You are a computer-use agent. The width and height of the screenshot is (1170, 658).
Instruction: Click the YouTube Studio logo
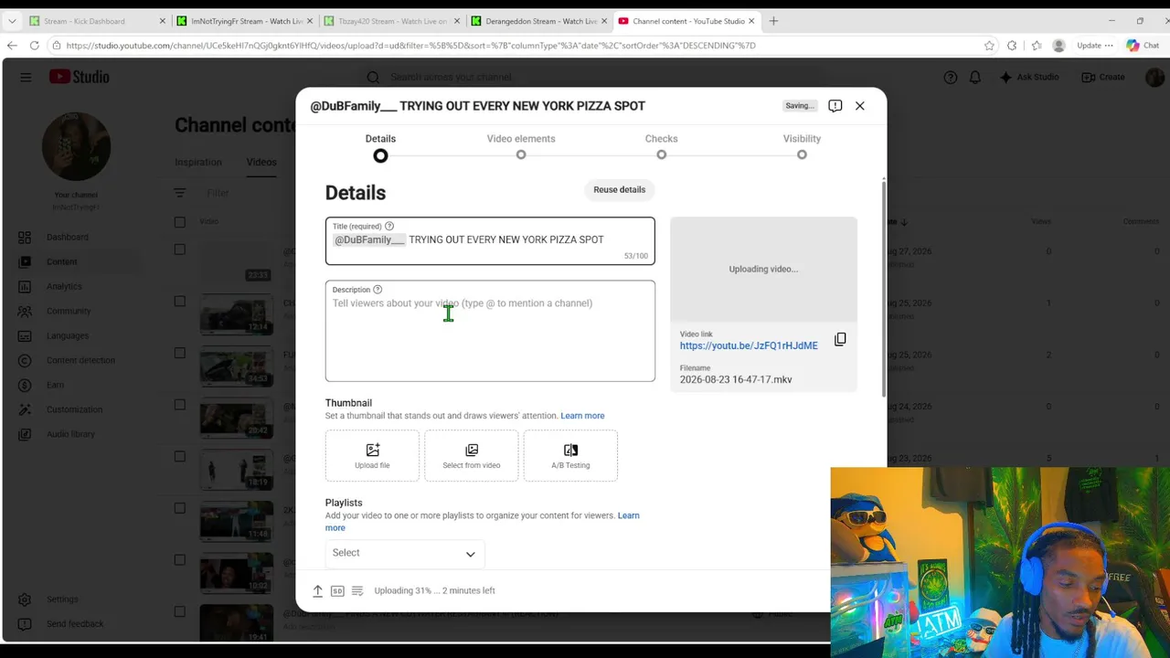[x=80, y=78]
